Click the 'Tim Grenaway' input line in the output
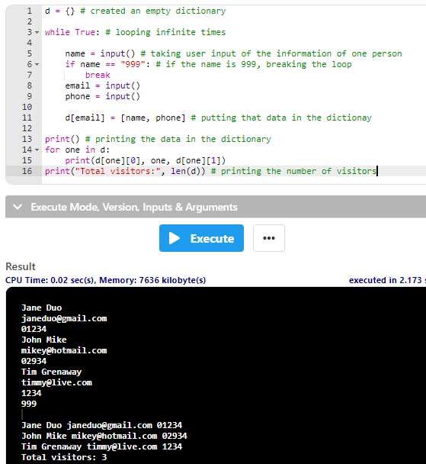Screen dimensions: 426x464 51,372
